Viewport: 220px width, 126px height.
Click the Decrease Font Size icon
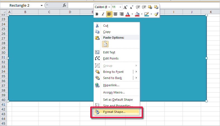coord(131,7)
